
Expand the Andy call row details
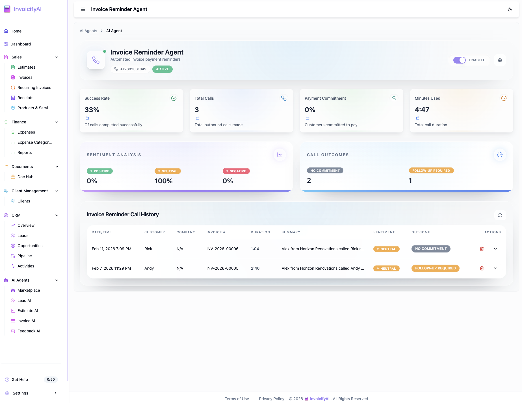[495, 268]
